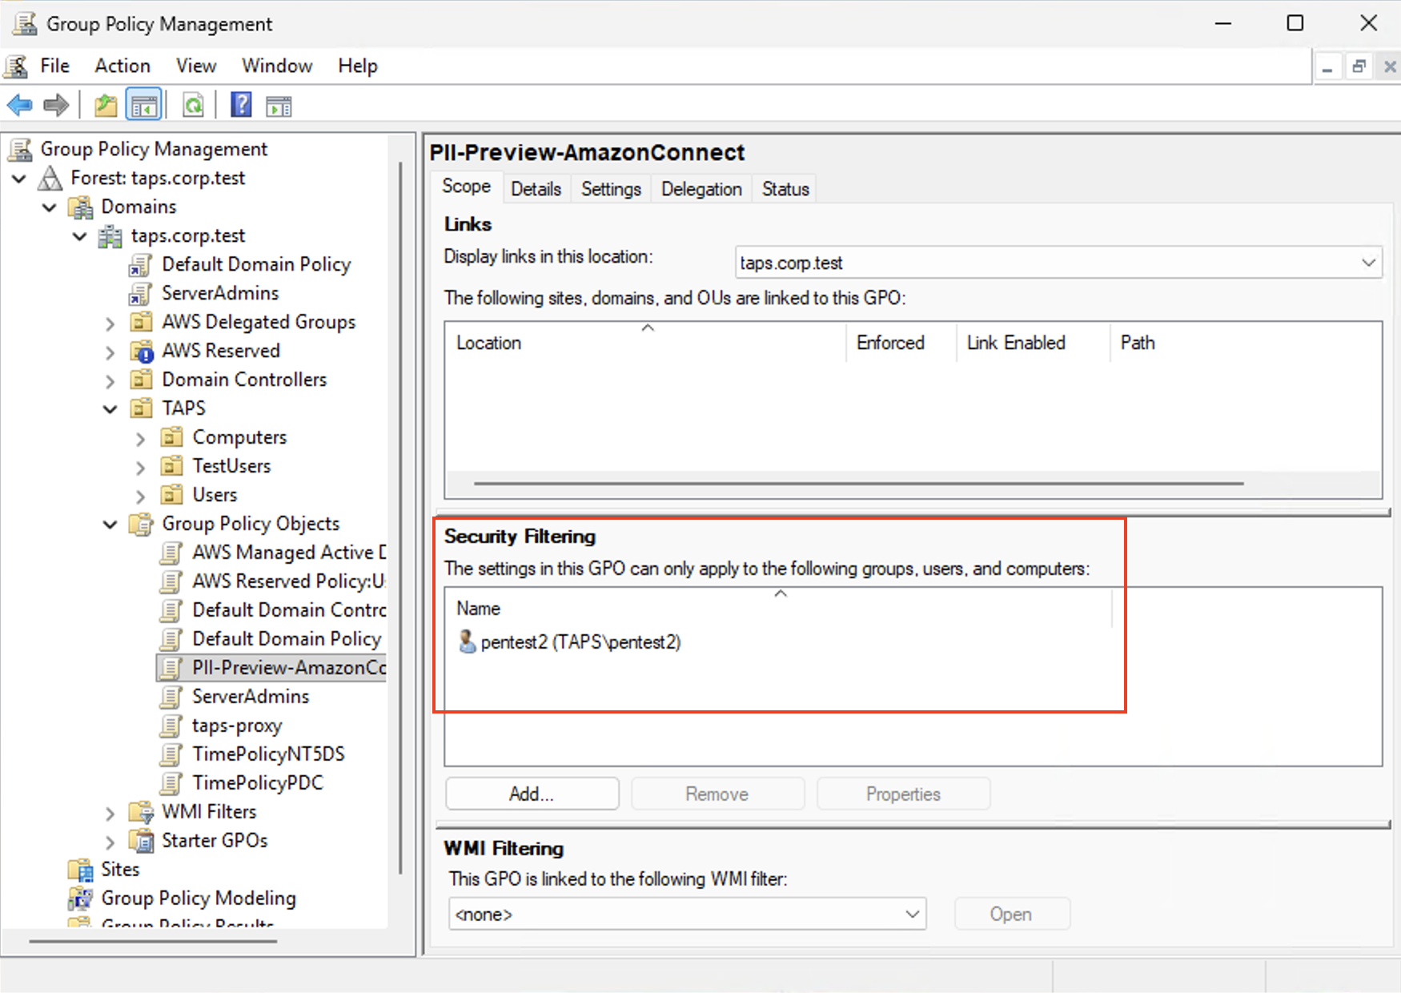This screenshot has width=1401, height=993.
Task: Click the Group Policy Modeling icon
Action: 80,899
